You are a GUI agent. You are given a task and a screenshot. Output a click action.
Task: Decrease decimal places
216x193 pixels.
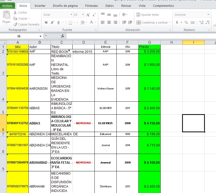coord(207,22)
